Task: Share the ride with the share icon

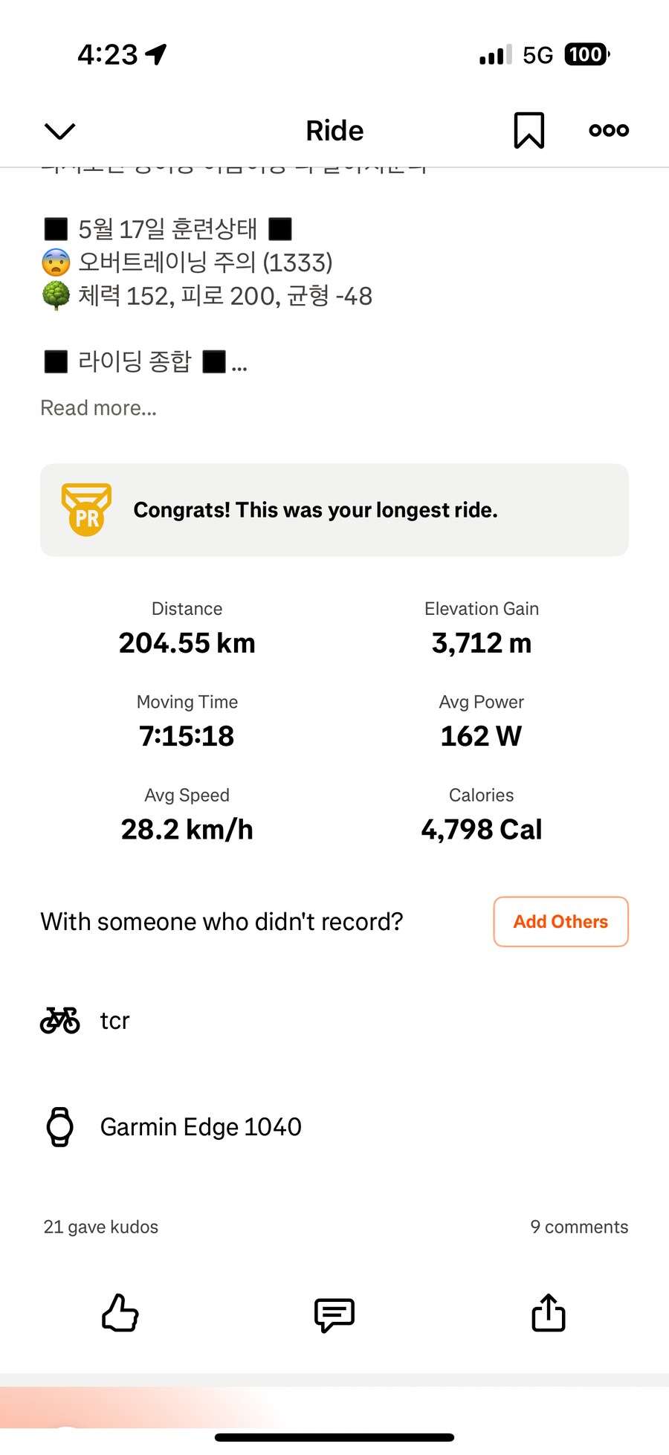Action: (549, 1312)
